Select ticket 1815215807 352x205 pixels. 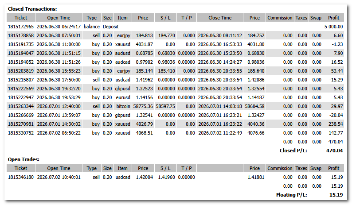click(21, 80)
